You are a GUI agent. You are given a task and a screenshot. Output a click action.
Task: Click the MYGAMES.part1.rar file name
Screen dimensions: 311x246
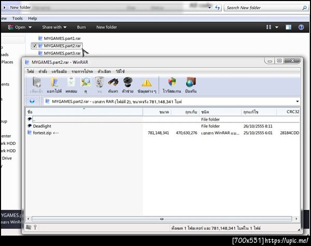pos(62,38)
